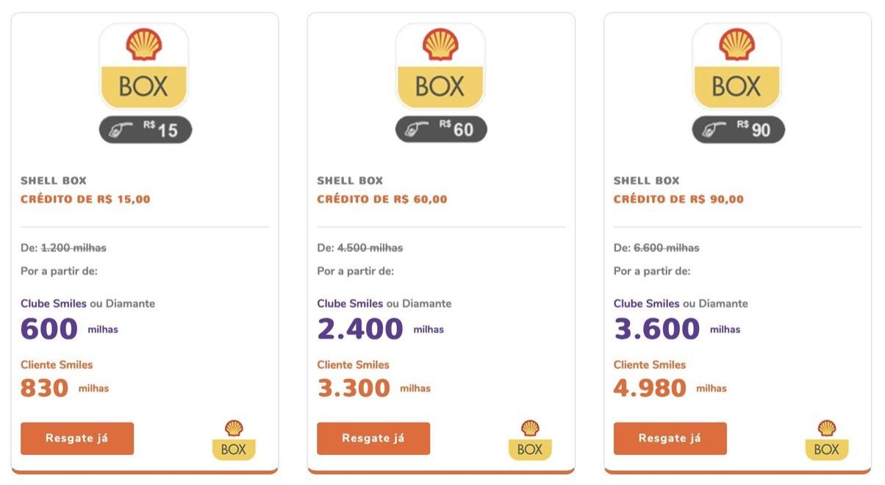Redeem the R$ 60,00 credit with Resgate já
This screenshot has width=885, height=485.
(373, 439)
